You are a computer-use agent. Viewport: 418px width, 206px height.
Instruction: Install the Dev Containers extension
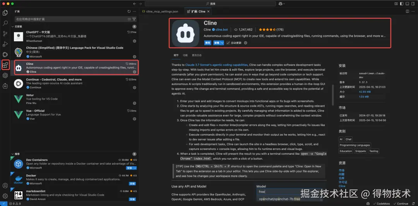130,168
